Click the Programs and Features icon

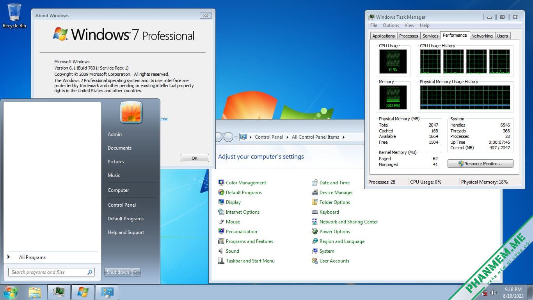221,241
